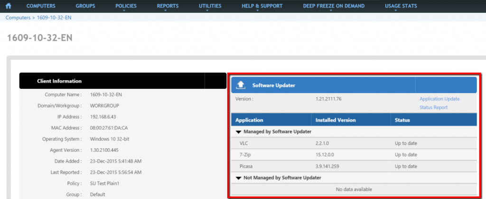Collapse Not Managed by Software Updater section

point(238,178)
